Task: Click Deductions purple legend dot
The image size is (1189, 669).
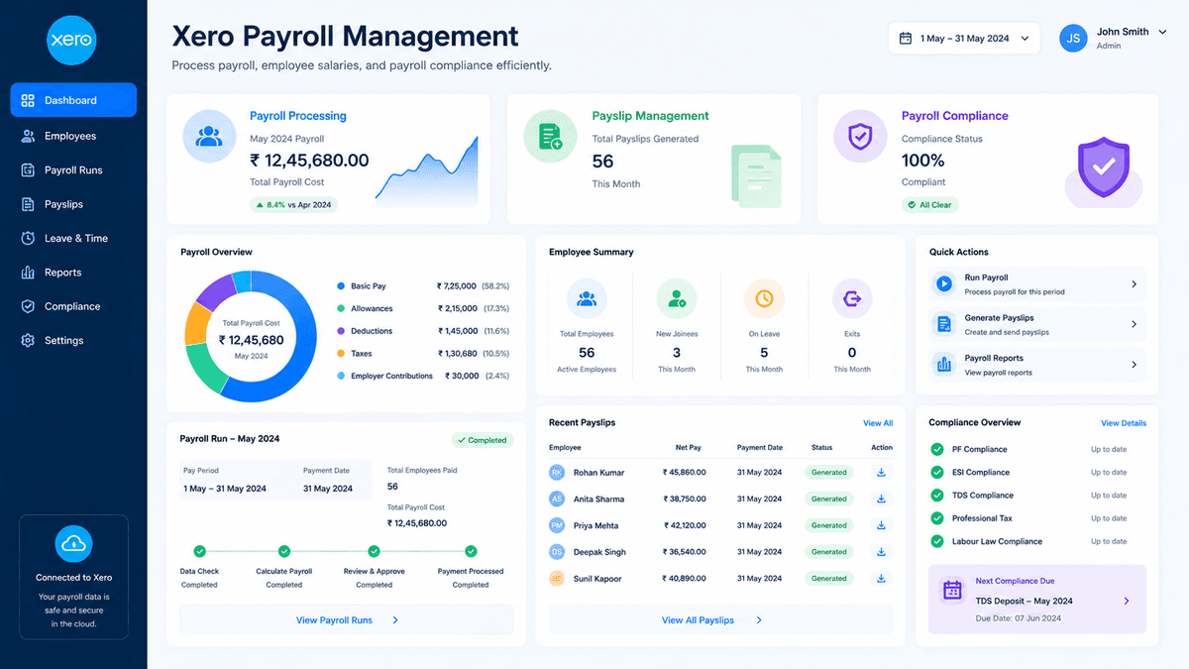Action: click(341, 331)
